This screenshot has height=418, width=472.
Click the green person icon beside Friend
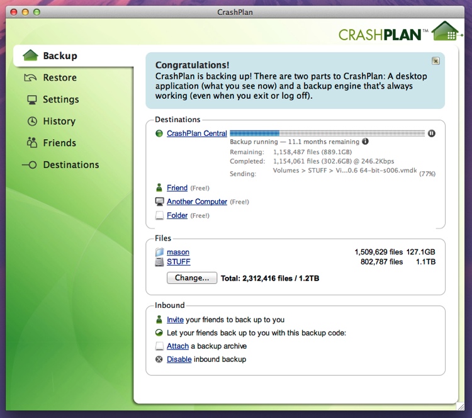(x=159, y=188)
